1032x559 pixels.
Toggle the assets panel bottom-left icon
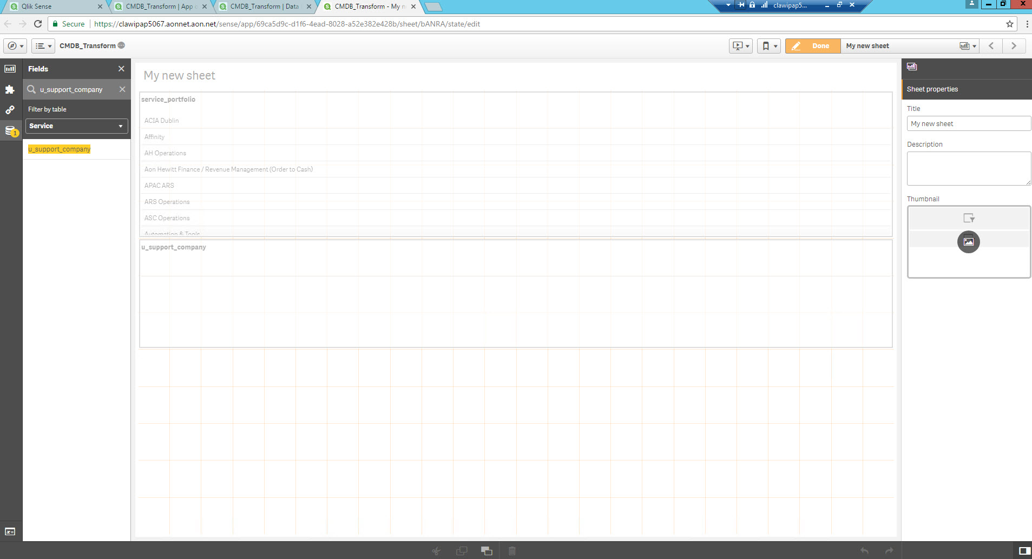(x=10, y=532)
